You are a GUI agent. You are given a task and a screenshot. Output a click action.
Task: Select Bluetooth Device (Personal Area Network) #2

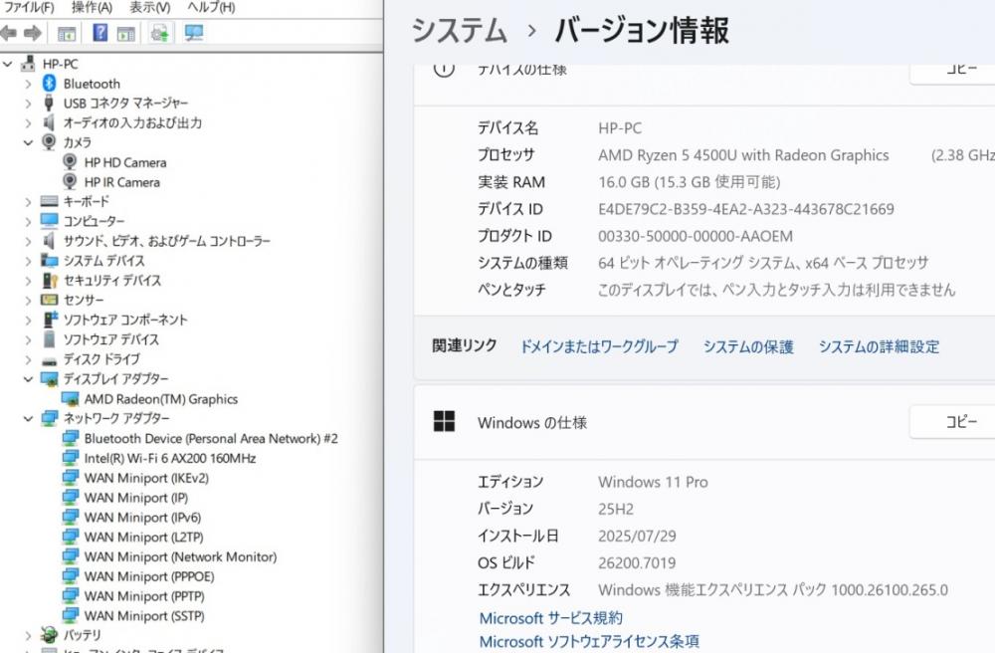211,439
